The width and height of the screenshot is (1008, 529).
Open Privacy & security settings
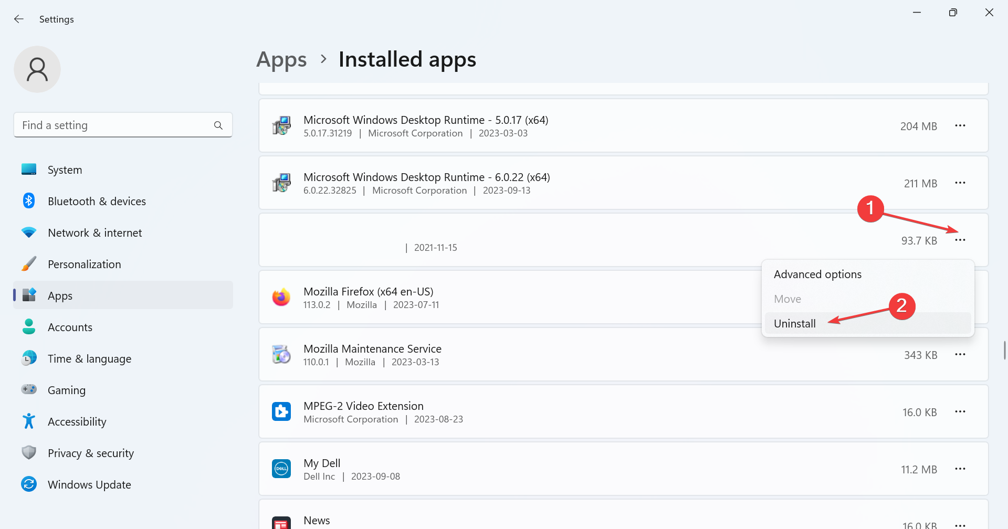123,453
